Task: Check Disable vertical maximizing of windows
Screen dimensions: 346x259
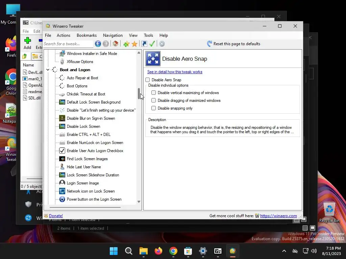Action: coord(154,93)
